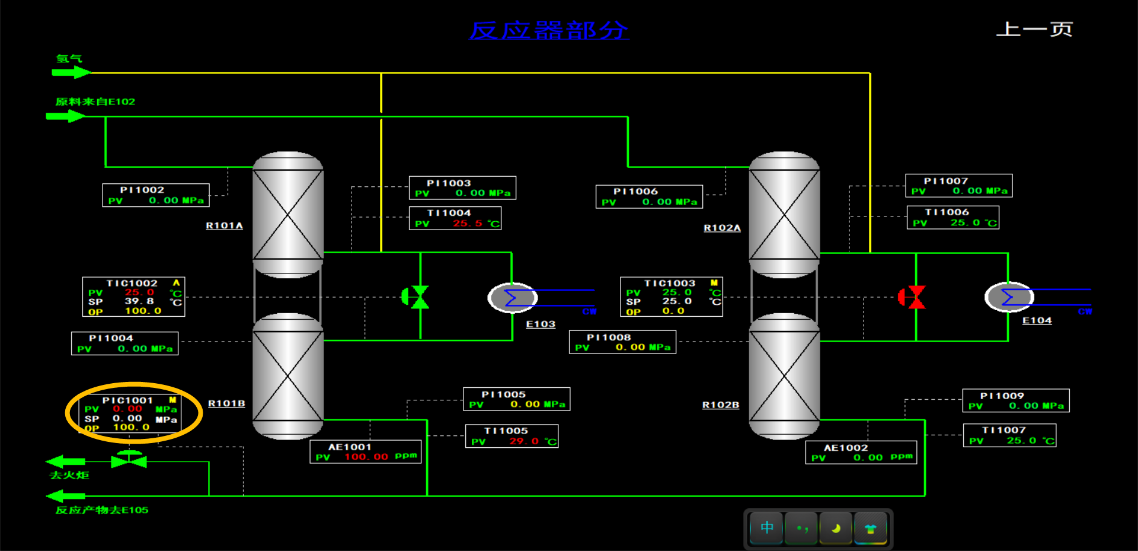Click PIC1001 SP value 0.00
This screenshot has width=1138, height=551.
(127, 418)
